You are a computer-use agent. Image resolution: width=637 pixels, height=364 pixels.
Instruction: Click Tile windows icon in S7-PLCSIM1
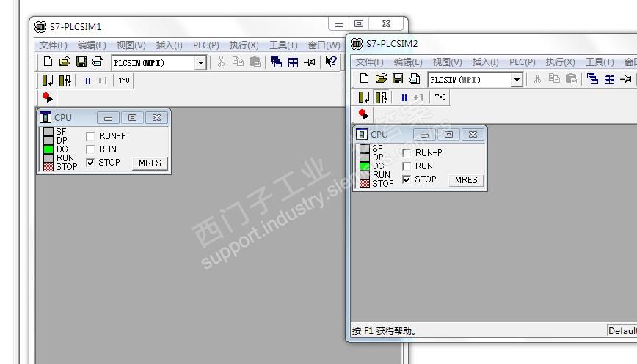pyautogui.click(x=293, y=62)
